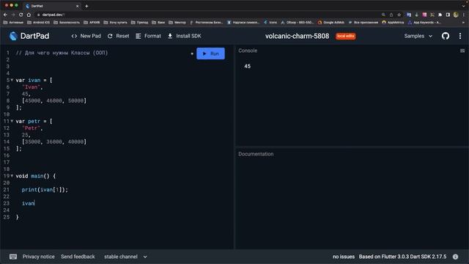Toggle the browser side panel icon

pos(448,15)
